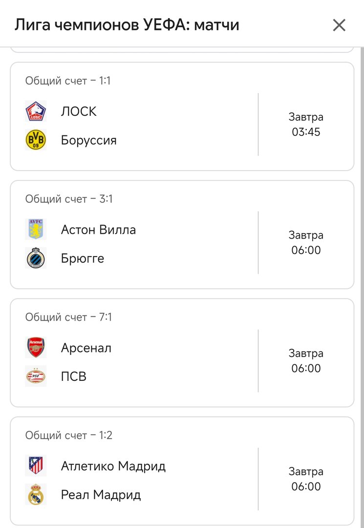This screenshot has height=528, width=364.
Task: Open the Арсенал team name
Action: tap(86, 348)
